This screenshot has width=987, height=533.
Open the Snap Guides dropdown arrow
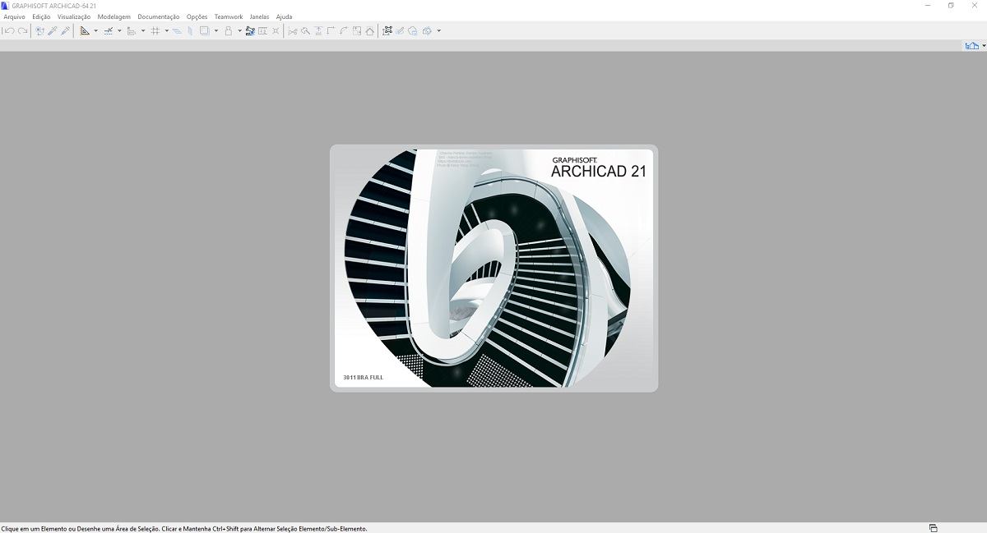(119, 31)
